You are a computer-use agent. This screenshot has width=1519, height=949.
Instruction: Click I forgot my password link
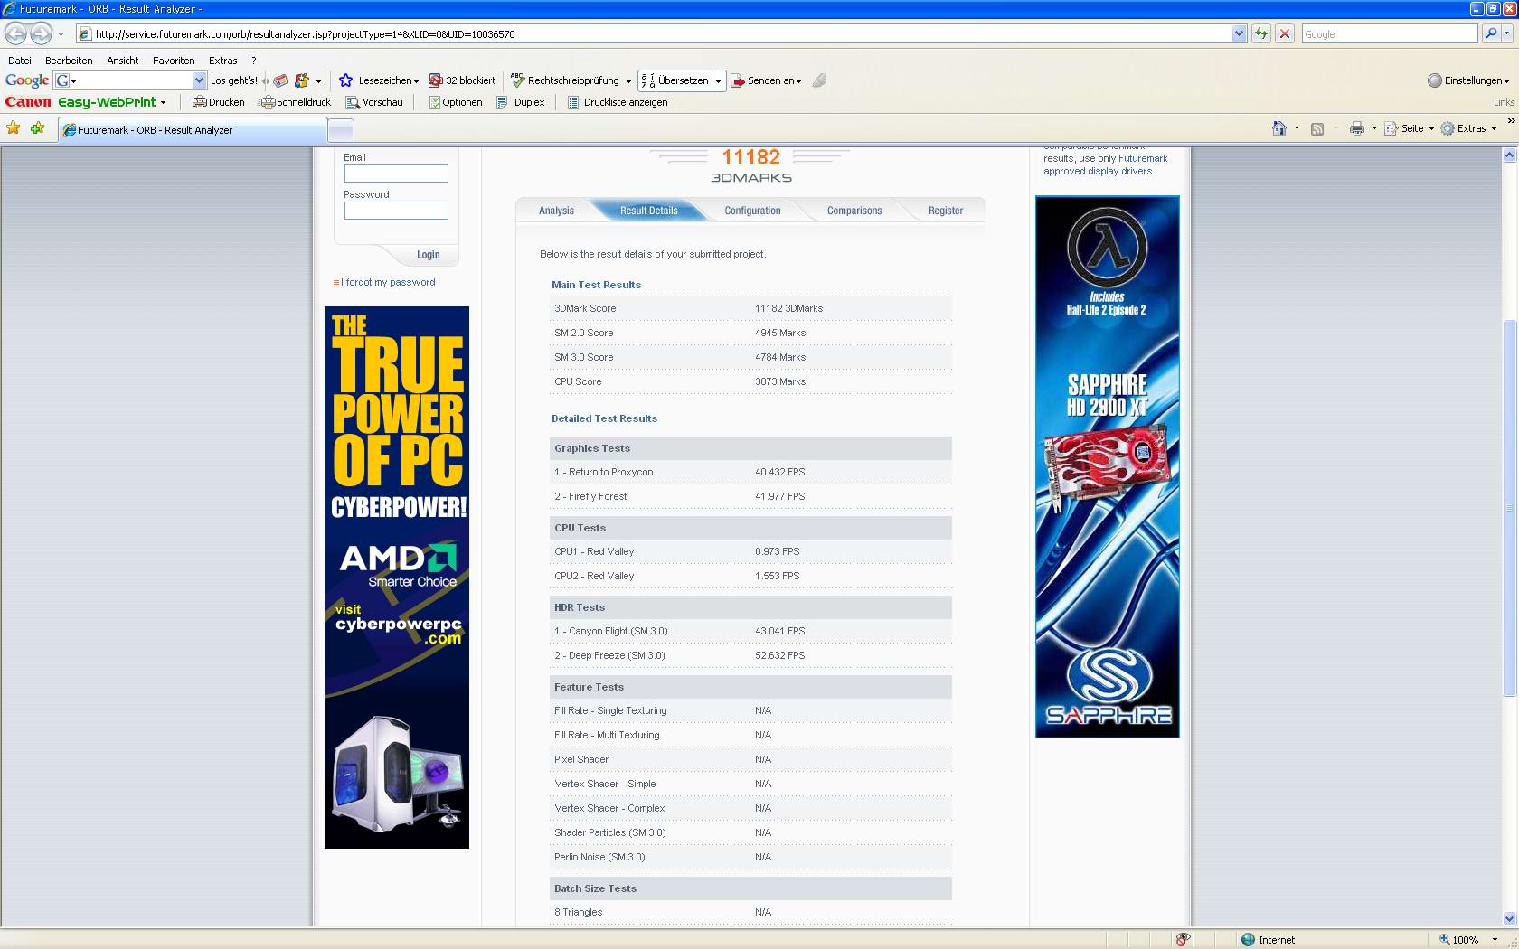point(388,282)
